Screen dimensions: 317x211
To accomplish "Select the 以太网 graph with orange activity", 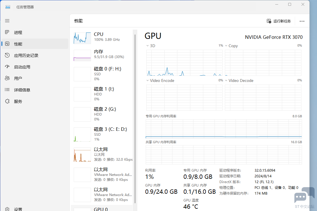I will [82, 155].
